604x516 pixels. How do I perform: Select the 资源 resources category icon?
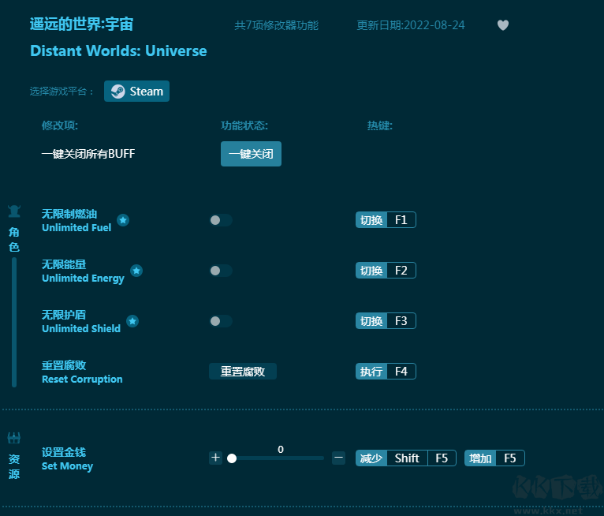point(14,438)
